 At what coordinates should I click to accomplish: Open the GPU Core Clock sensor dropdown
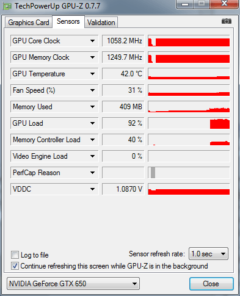[x=92, y=41]
